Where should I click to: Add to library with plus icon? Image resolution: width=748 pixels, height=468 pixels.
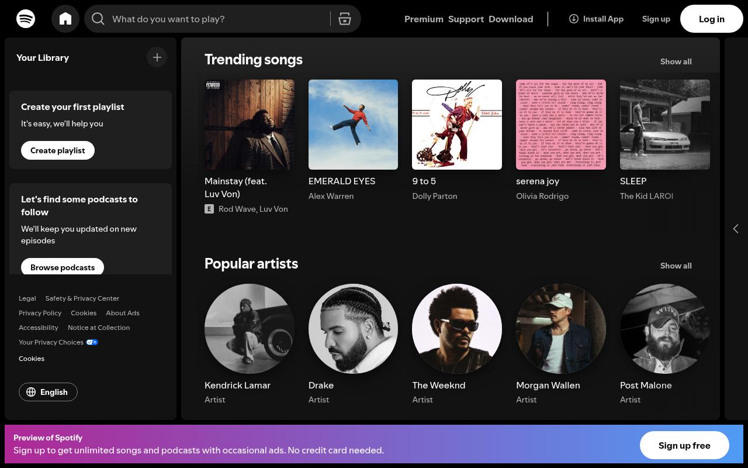[157, 57]
